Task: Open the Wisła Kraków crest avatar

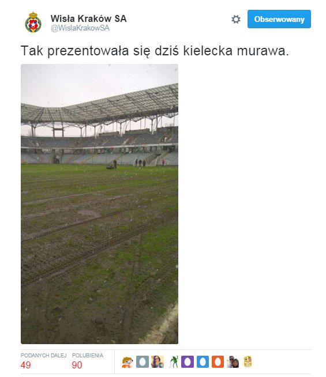Action: (x=33, y=22)
